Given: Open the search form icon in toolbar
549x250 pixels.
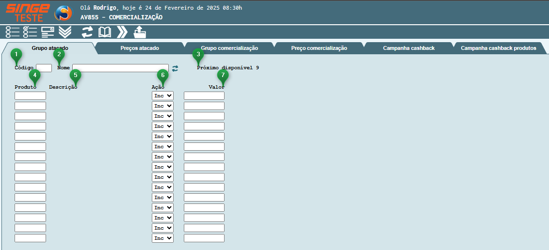Looking at the screenshot, I should [x=48, y=32].
